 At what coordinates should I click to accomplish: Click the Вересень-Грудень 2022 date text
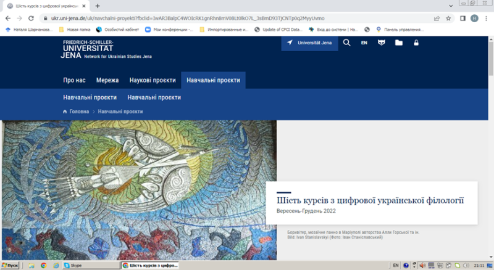306,211
